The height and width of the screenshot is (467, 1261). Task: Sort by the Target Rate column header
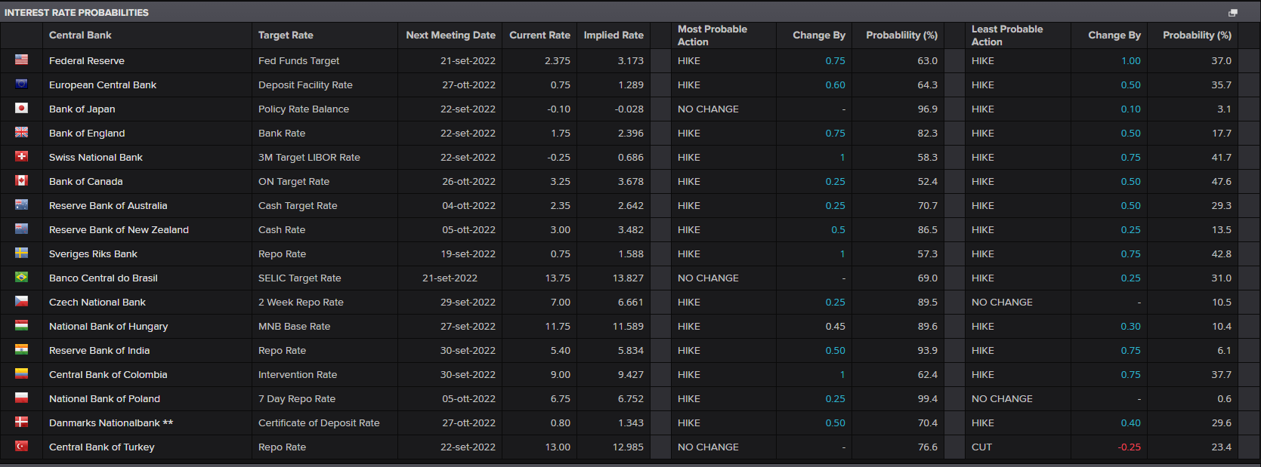(x=286, y=35)
